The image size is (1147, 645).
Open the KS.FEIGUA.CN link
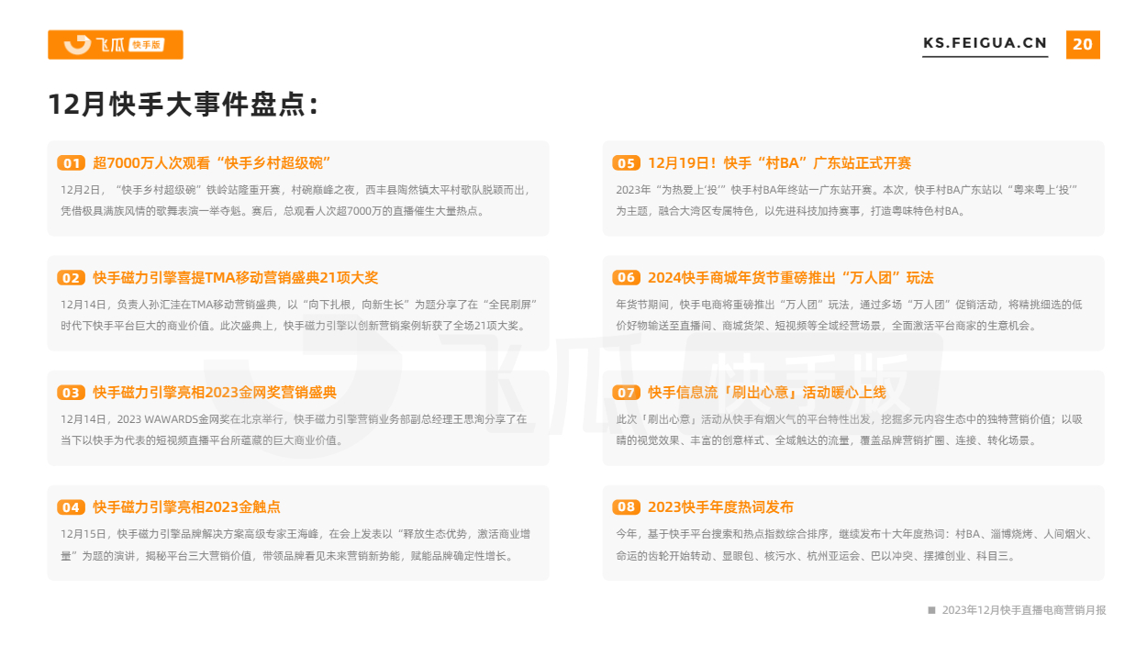985,43
